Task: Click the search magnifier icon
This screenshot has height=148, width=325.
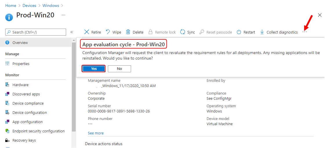Action: coord(9,32)
